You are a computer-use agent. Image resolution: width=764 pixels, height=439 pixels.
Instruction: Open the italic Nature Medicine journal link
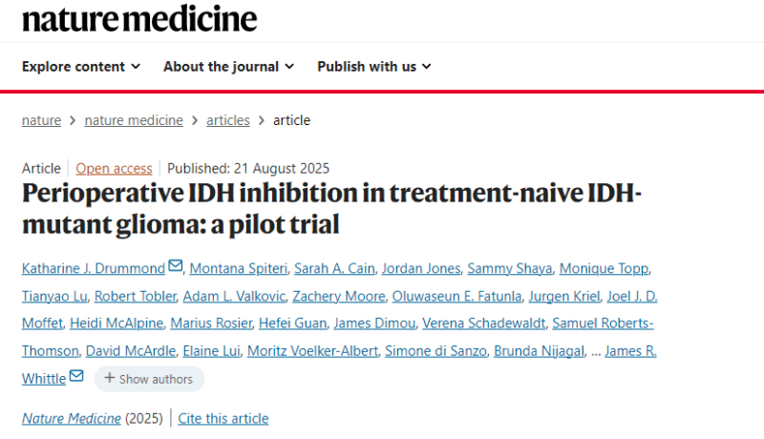pos(72,419)
